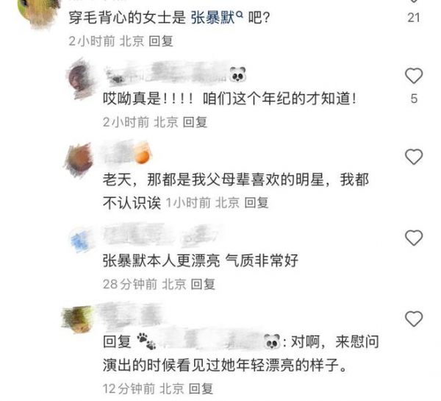Tap 回复 after '不认识诶' comment
The image size is (441, 401).
257,202
